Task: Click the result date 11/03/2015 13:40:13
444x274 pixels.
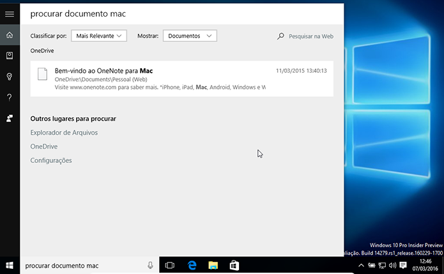Action: point(302,71)
